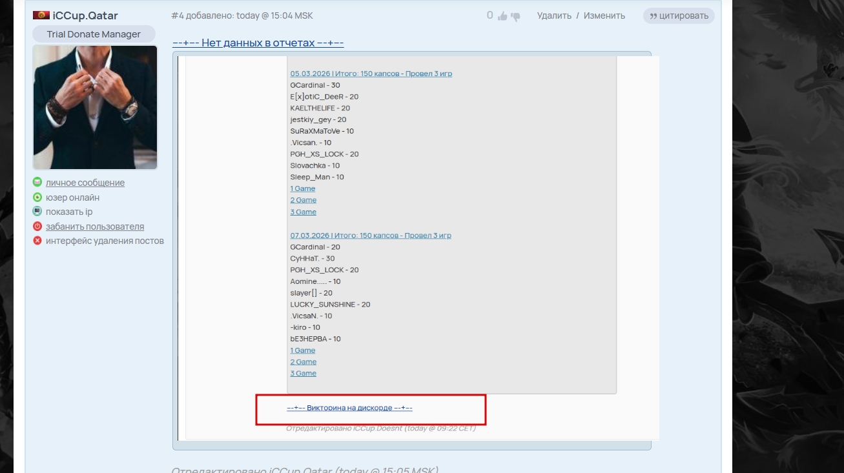Click the green envelope private message icon
844x473 pixels.
37,182
